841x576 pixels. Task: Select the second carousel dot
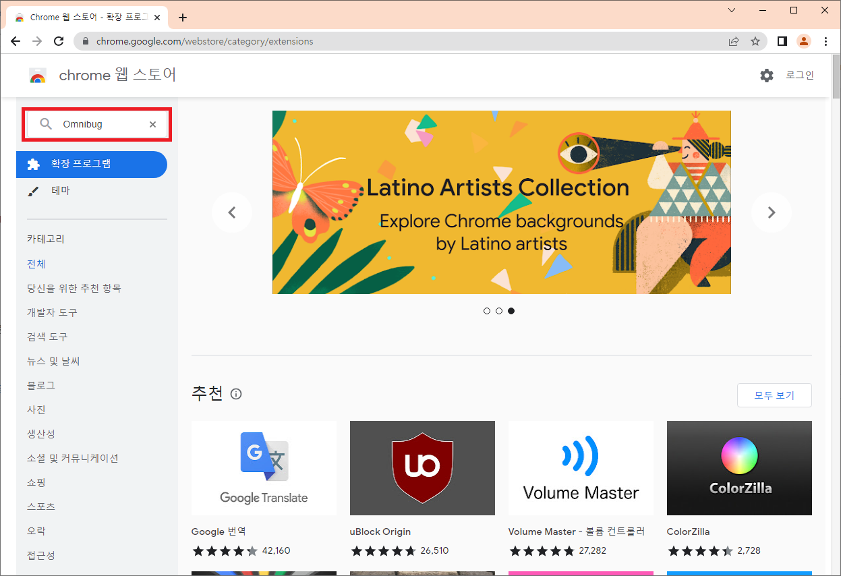pyautogui.click(x=499, y=311)
